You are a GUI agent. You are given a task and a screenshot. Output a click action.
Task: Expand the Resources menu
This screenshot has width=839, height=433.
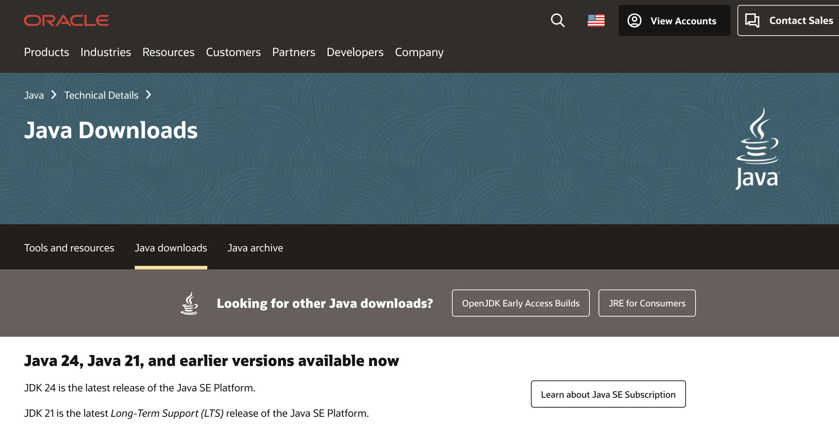coord(168,52)
